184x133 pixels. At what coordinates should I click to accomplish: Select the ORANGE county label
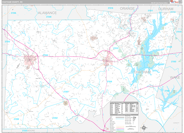127,9
